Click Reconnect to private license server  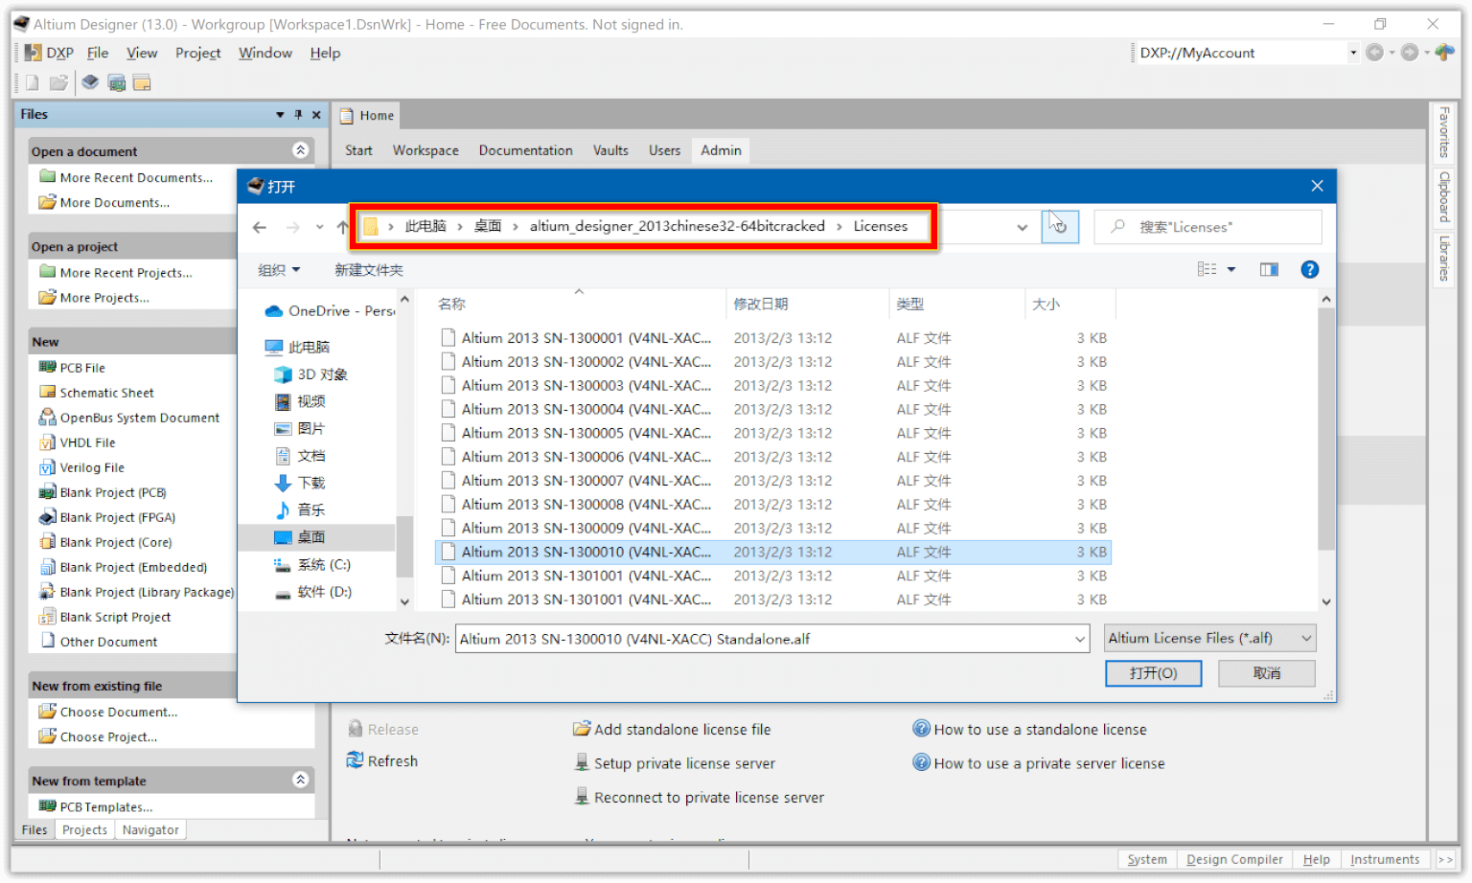point(709,798)
